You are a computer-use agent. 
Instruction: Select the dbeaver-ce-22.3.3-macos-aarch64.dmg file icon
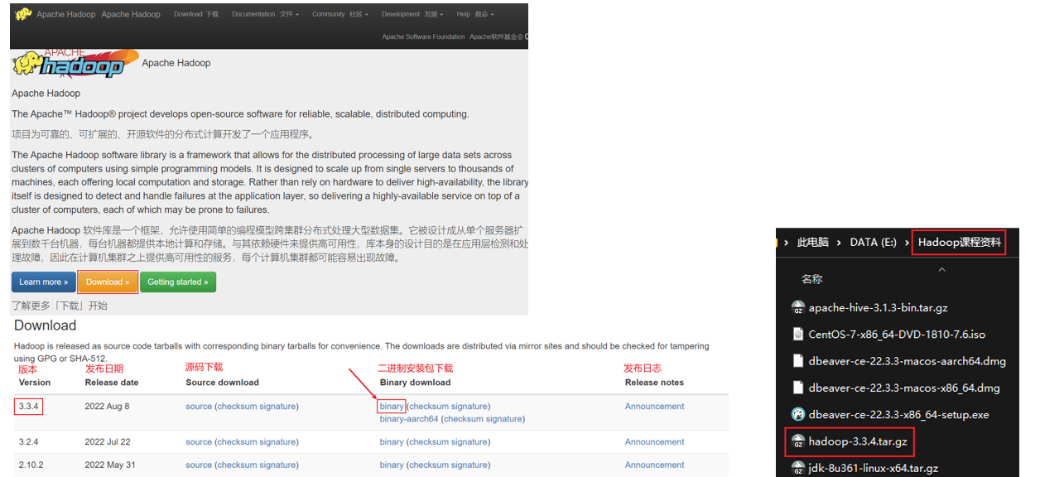798,361
